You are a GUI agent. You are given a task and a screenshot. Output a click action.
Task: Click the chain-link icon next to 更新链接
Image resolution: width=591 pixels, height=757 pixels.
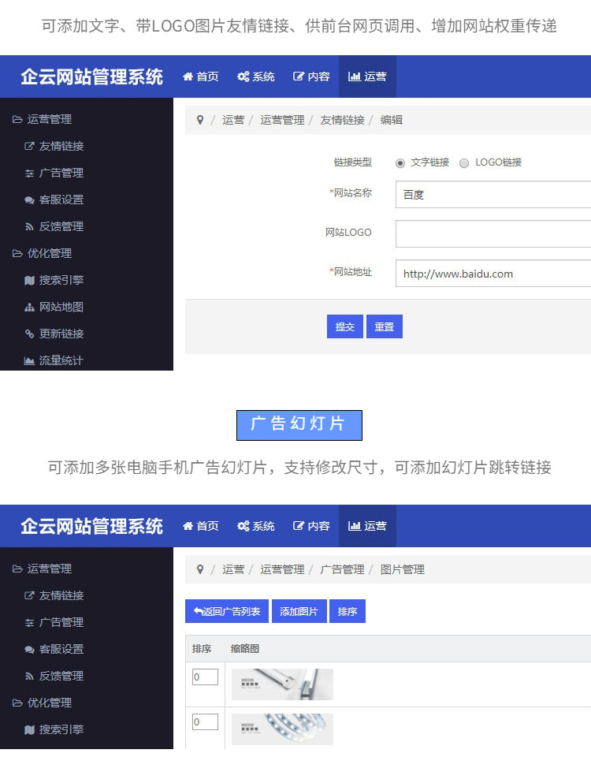[30, 334]
